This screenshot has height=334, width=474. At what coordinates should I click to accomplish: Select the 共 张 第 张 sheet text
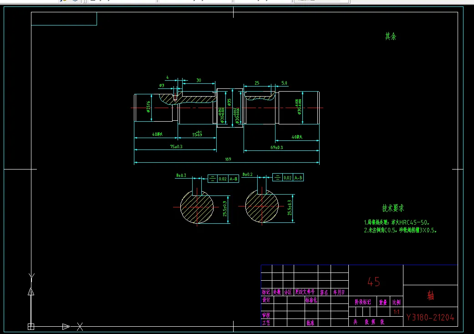[x=369, y=322]
